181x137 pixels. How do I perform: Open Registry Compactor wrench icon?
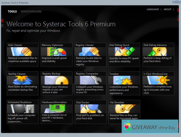pos(90,80)
